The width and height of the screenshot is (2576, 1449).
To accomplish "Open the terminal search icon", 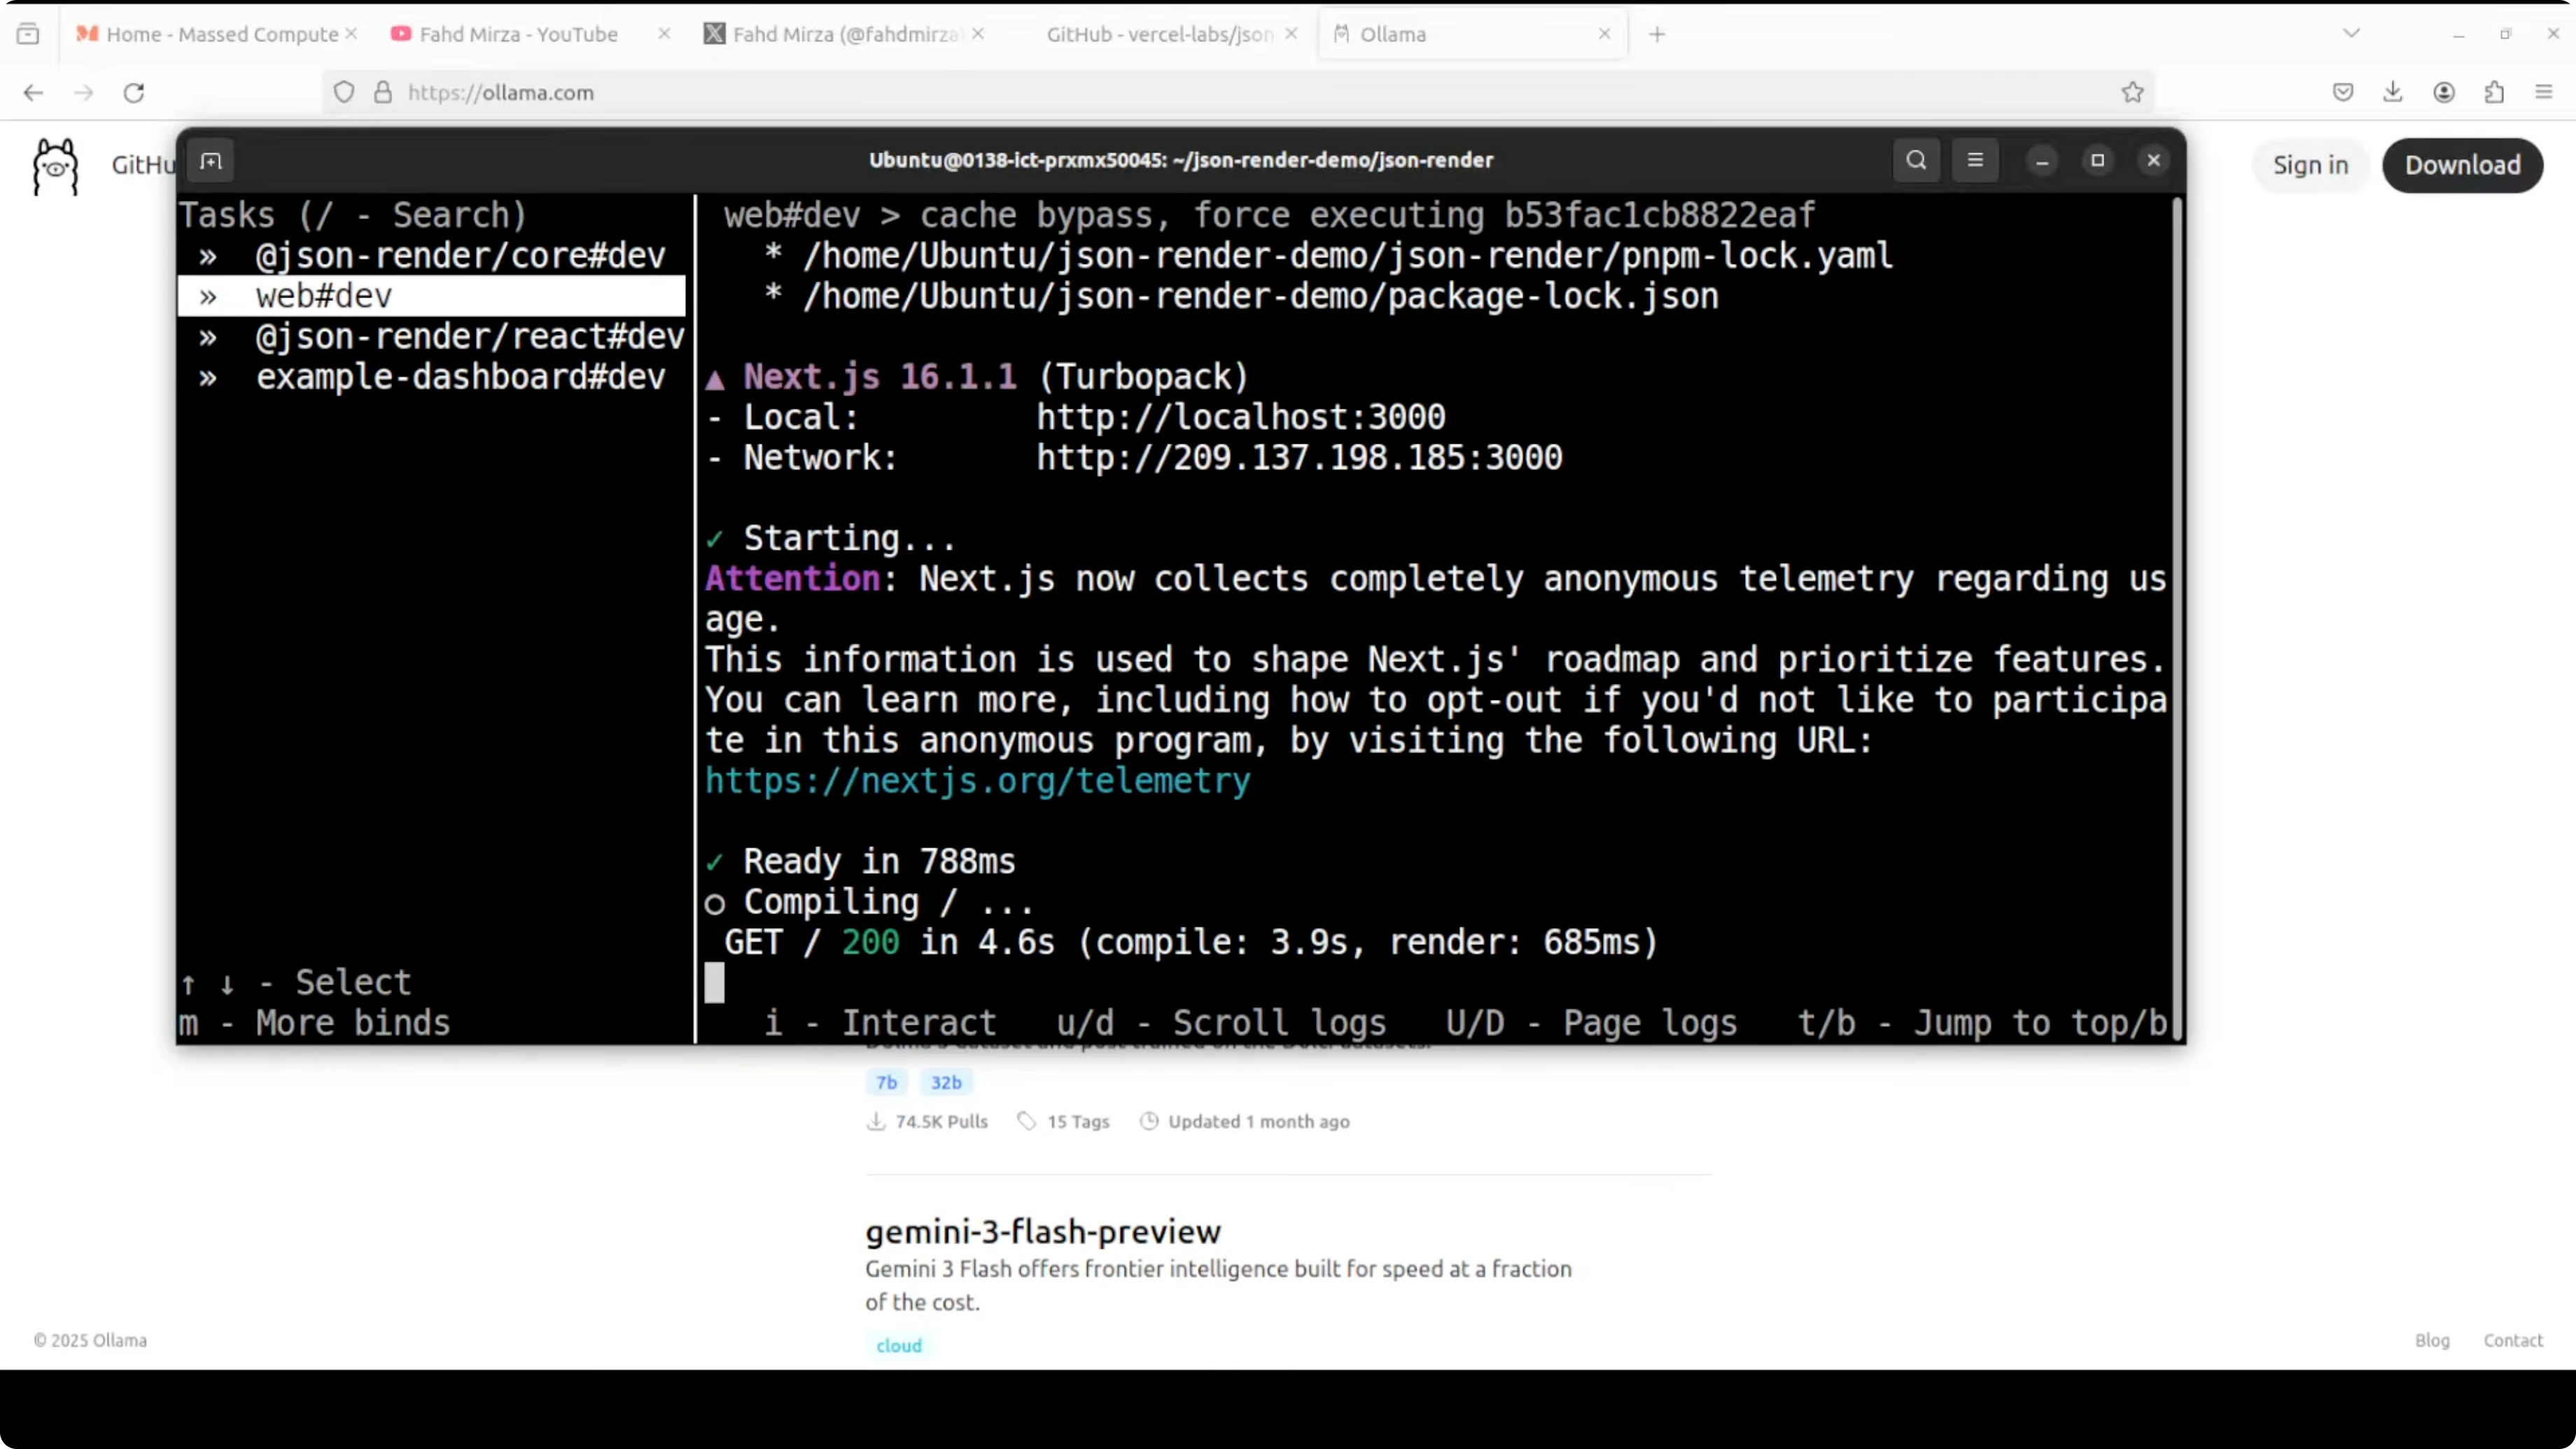I will (x=1915, y=160).
